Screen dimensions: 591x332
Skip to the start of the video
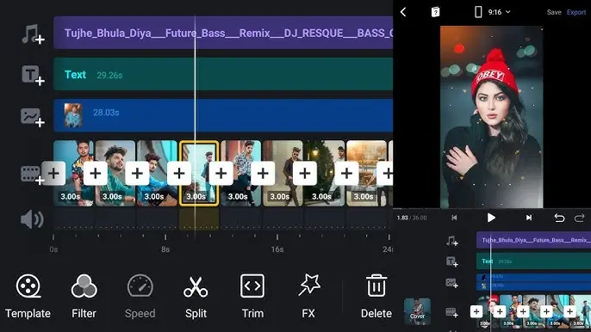click(454, 218)
